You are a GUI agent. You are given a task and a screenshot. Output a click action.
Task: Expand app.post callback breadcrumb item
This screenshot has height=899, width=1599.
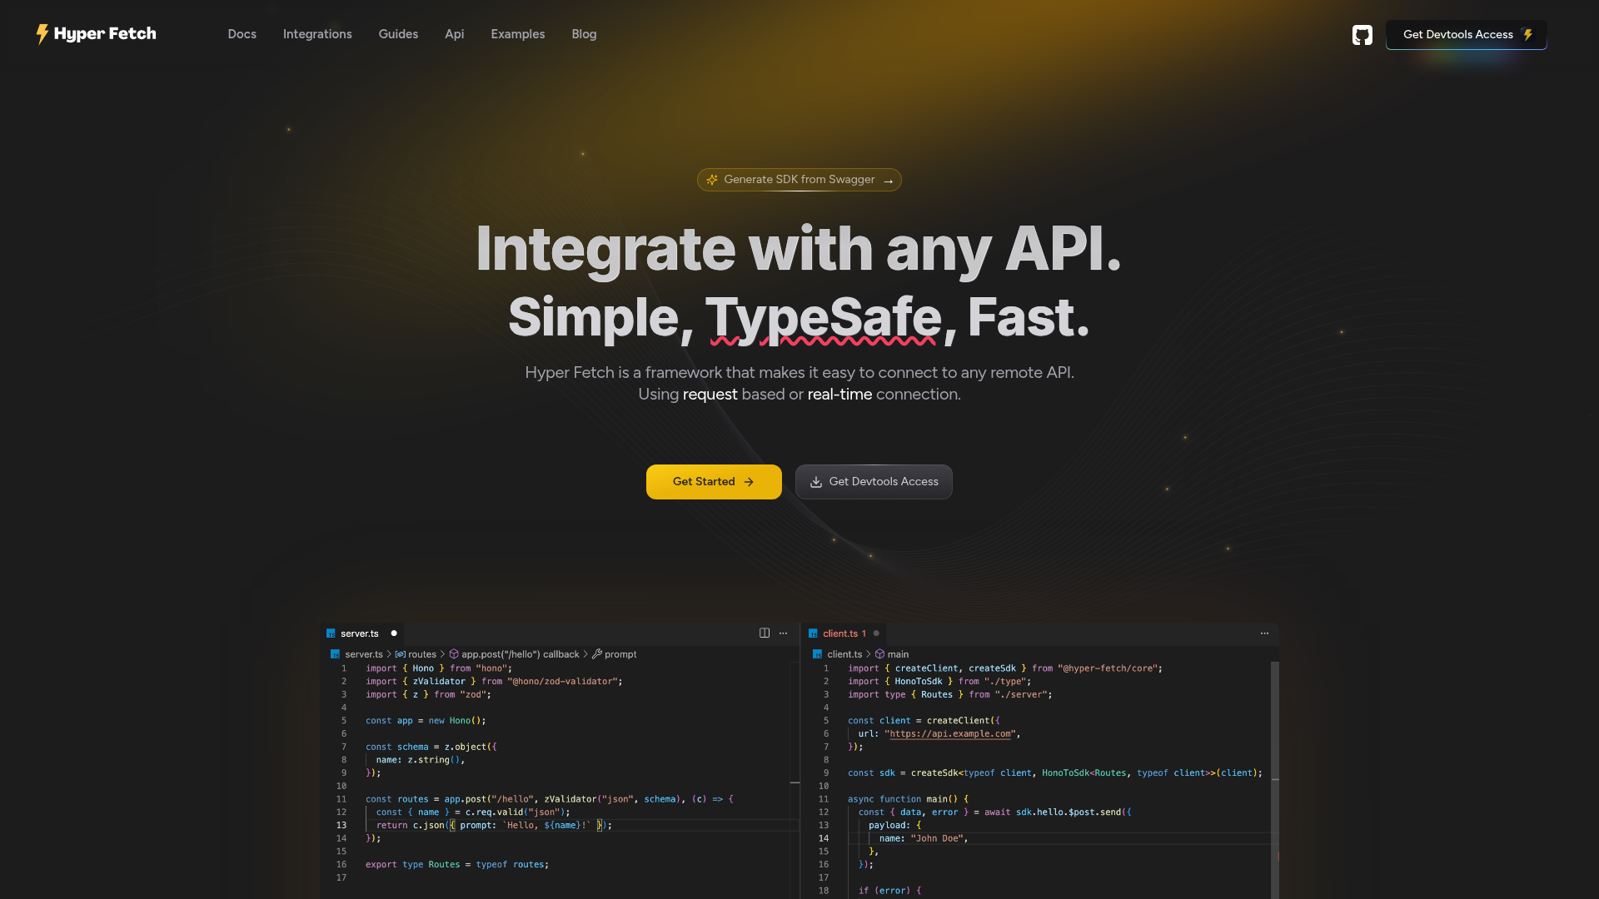click(520, 654)
